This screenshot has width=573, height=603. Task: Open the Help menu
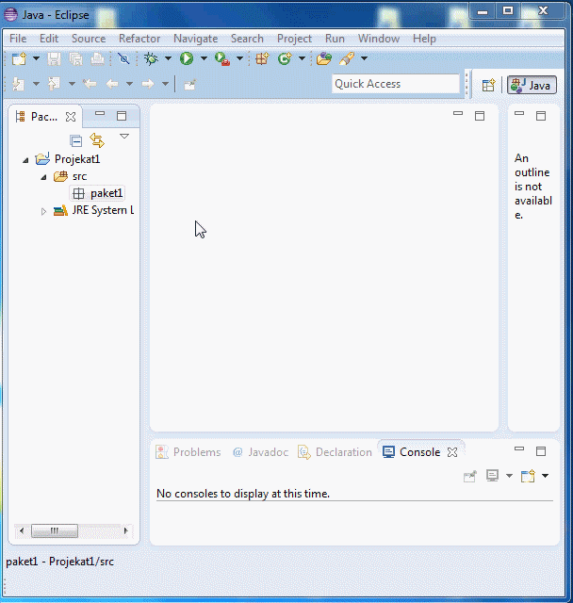(x=424, y=39)
